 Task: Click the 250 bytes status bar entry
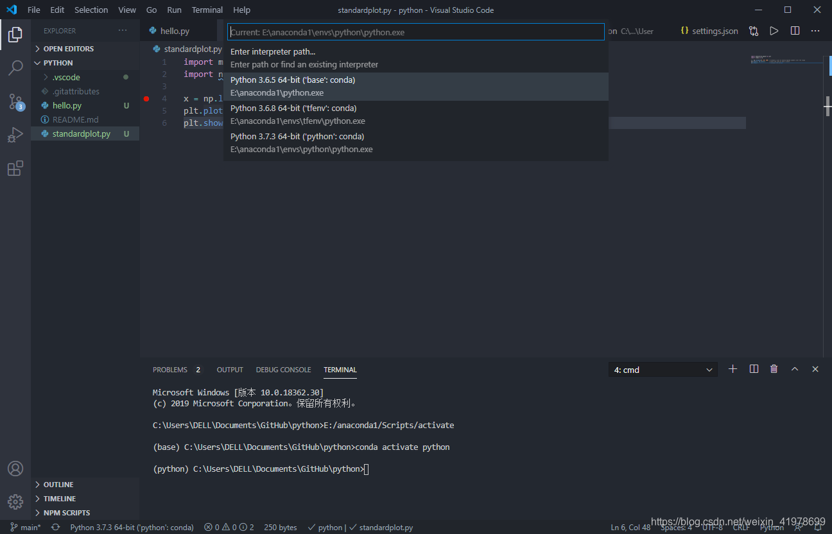pyautogui.click(x=281, y=527)
